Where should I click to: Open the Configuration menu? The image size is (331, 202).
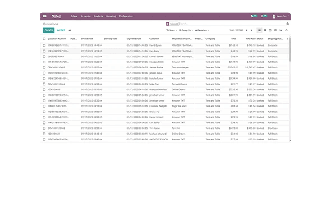[126, 16]
